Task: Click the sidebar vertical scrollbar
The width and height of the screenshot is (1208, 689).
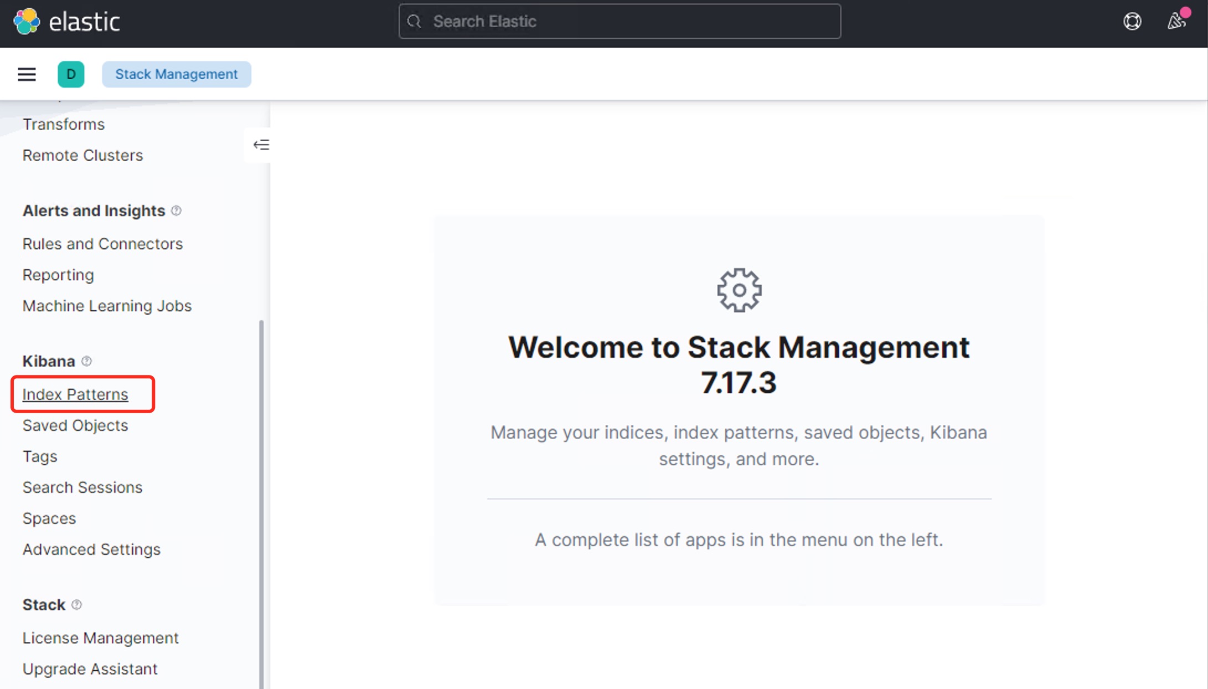Action: (x=261, y=498)
